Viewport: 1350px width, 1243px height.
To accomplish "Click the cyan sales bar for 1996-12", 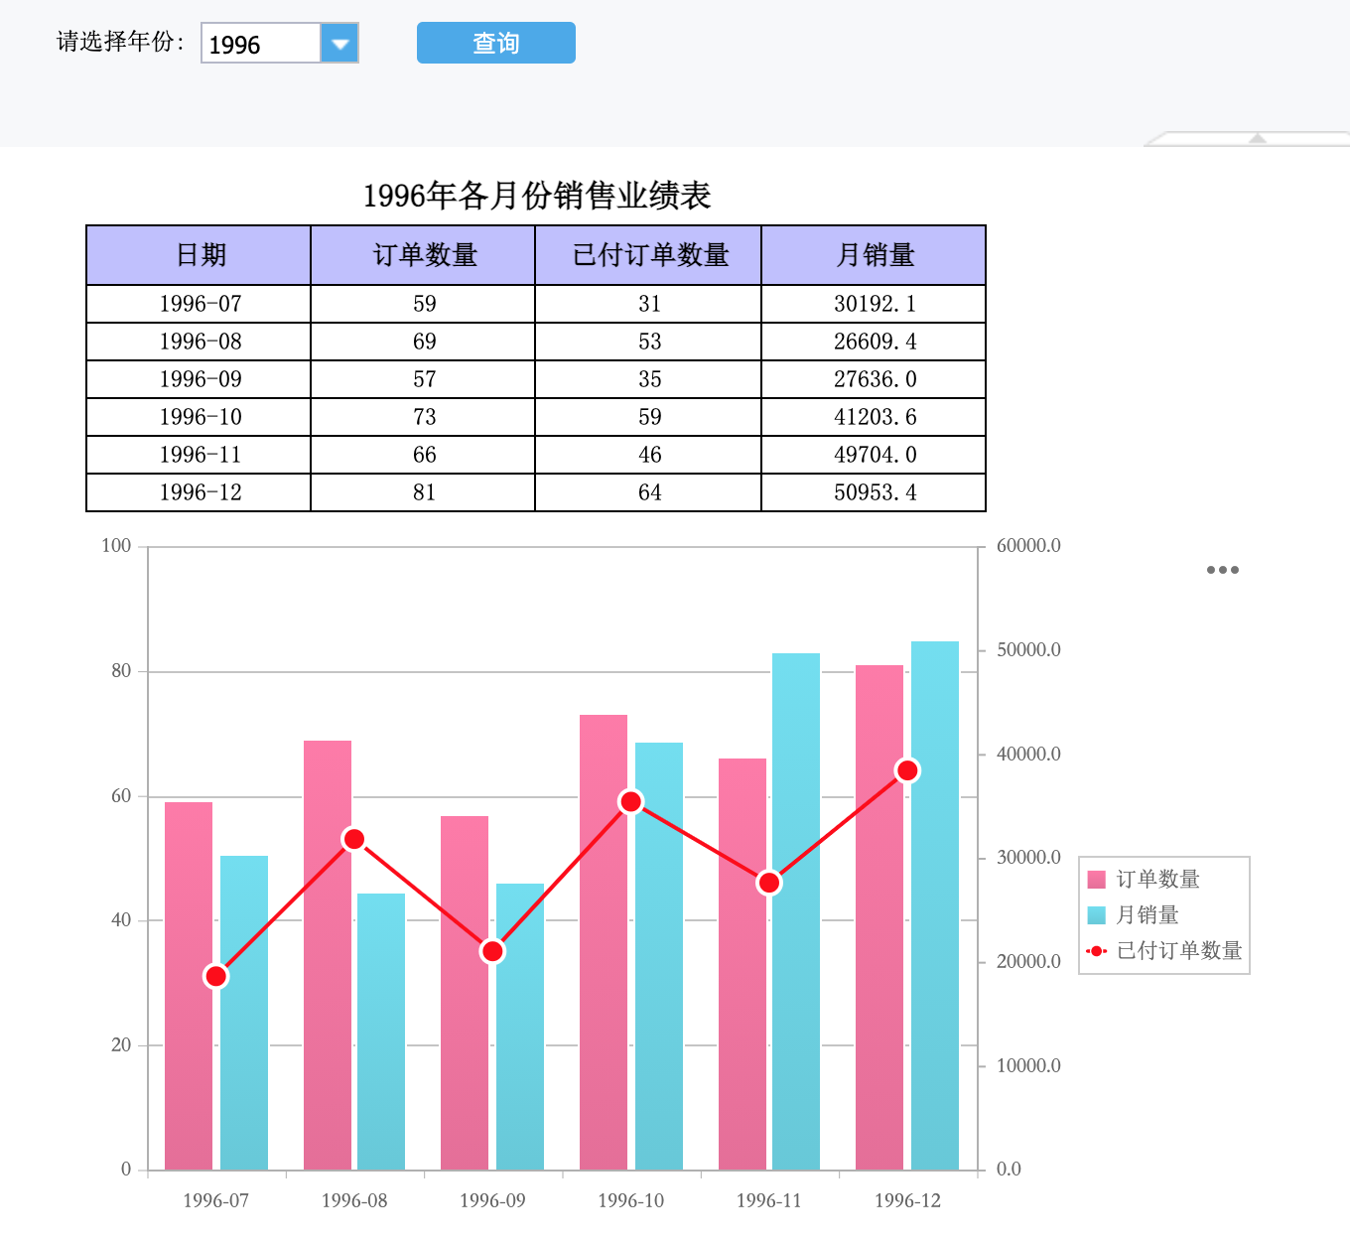I will pyautogui.click(x=935, y=905).
